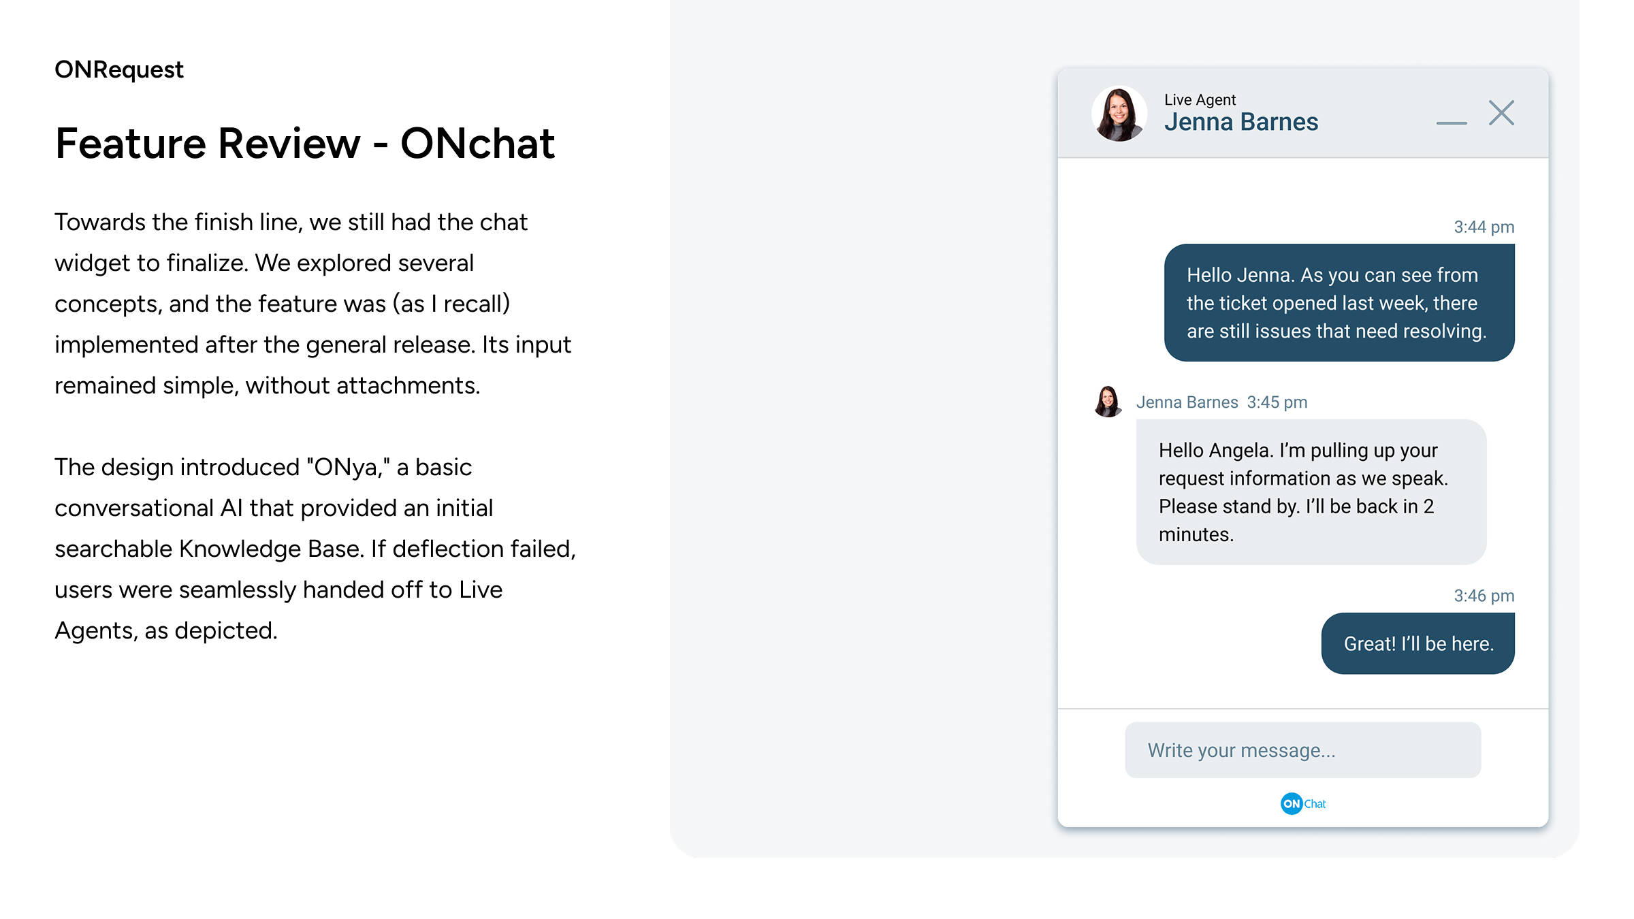Select the 'Hello Angela' agent reply bubble
Image resolution: width=1634 pixels, height=919 pixels.
click(1311, 492)
